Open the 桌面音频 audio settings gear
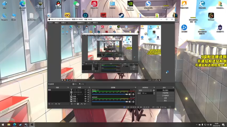227x127 pixels. click(x=133, y=102)
